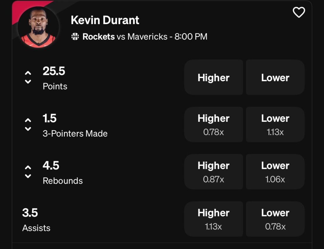The image size is (324, 249).
Task: Select Higher 0.78x on 3-Pointers Made
Action: point(214,125)
